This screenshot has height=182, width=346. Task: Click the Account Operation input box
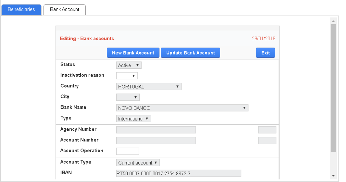(127, 151)
